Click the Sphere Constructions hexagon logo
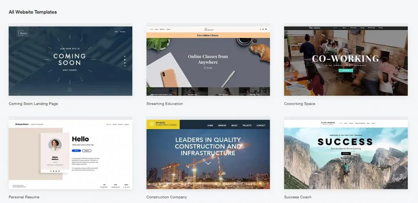Viewport: 418px width, 203px height. (x=152, y=124)
